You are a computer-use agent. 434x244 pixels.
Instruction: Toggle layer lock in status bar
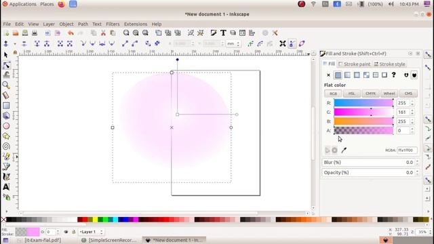[73, 232]
